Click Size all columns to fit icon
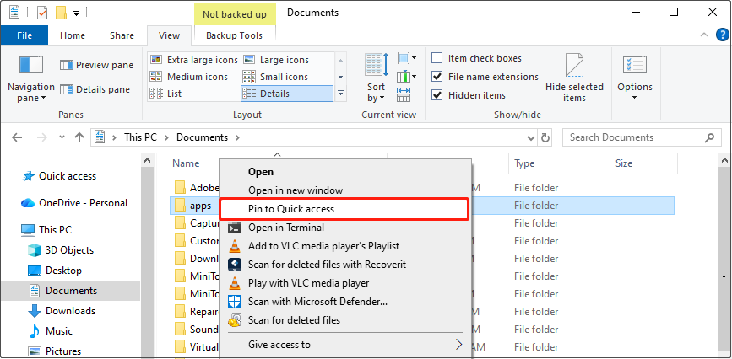732x359 pixels. tap(404, 94)
